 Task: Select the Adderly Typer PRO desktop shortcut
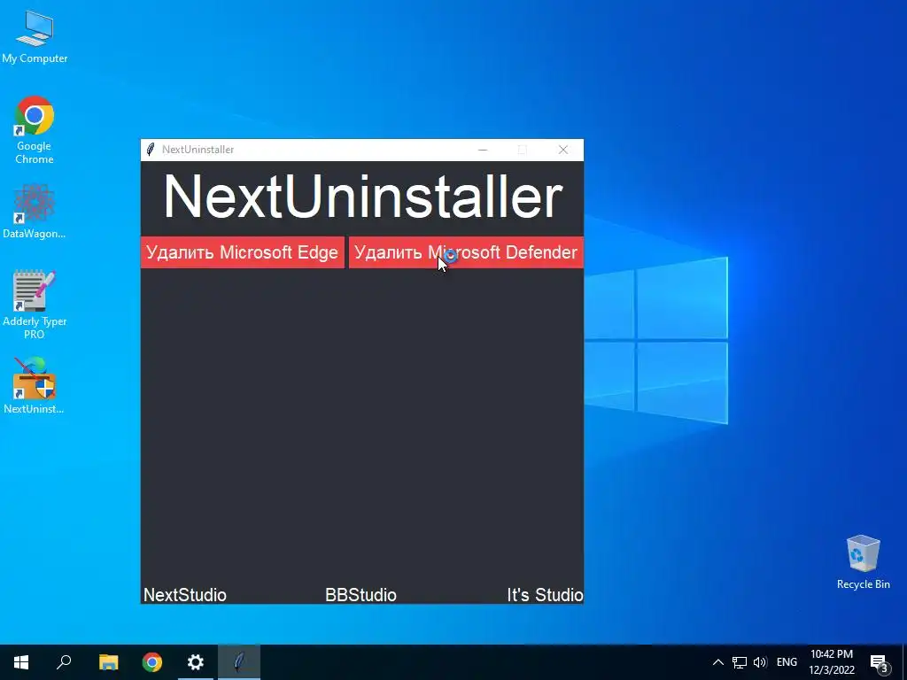(x=35, y=305)
